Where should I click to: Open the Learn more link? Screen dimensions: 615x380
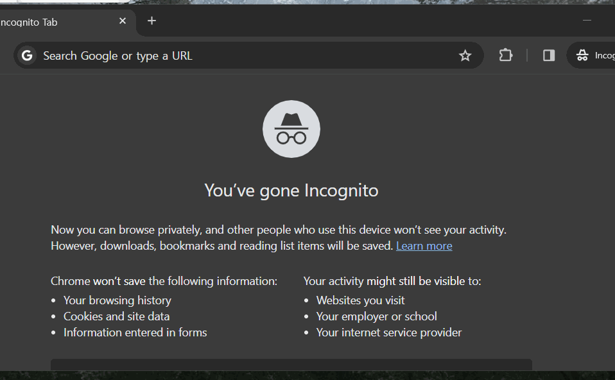coord(424,246)
